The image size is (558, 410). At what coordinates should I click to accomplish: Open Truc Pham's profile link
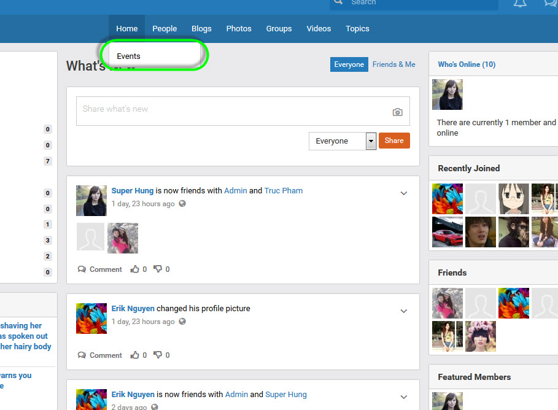(x=283, y=191)
